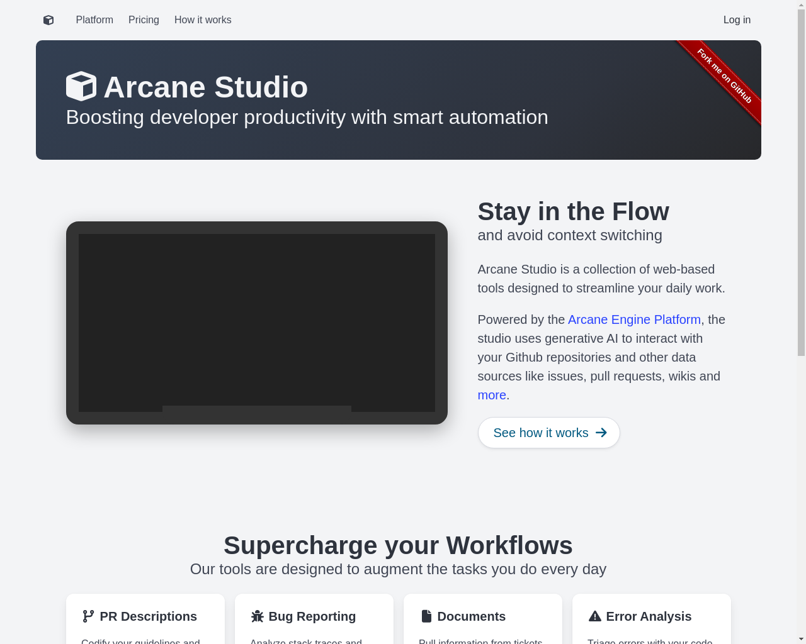Click 'and avoid context switching' subtitle

point(570,235)
